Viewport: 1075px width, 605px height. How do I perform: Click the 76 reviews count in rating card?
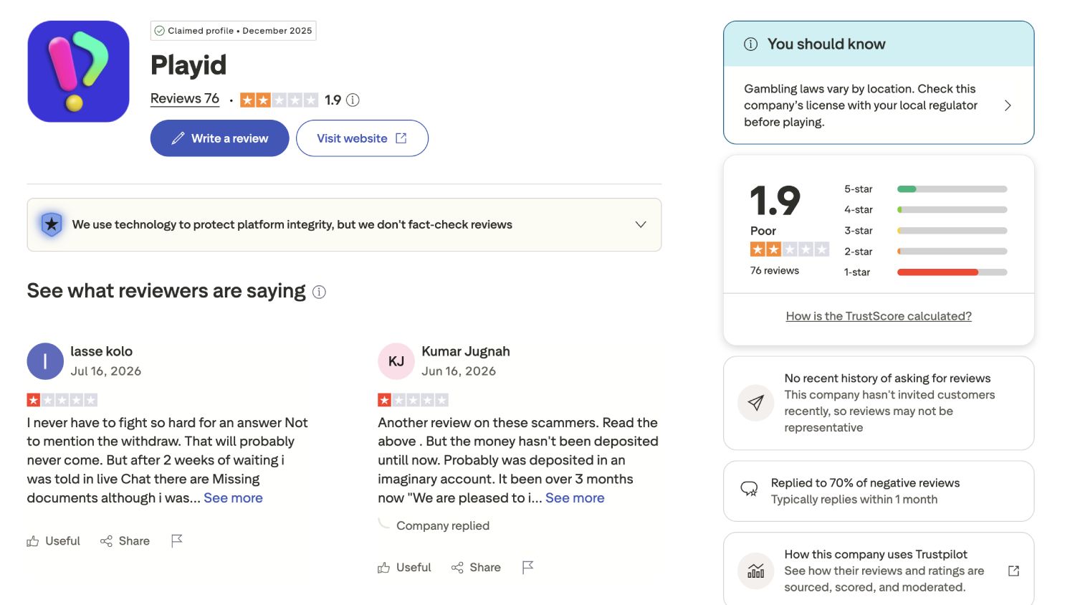pos(775,271)
